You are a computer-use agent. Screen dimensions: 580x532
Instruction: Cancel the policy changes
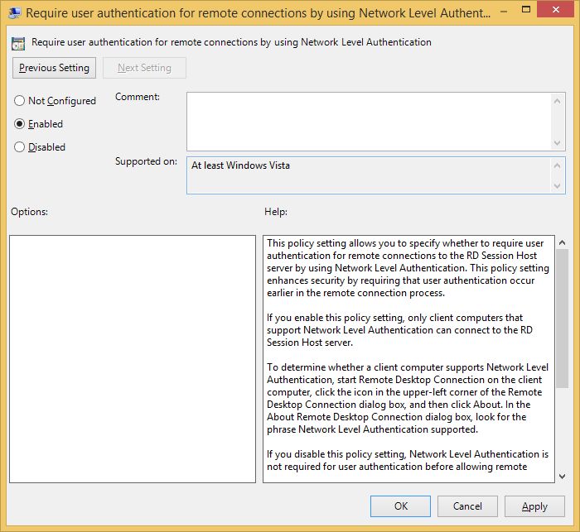[467, 506]
